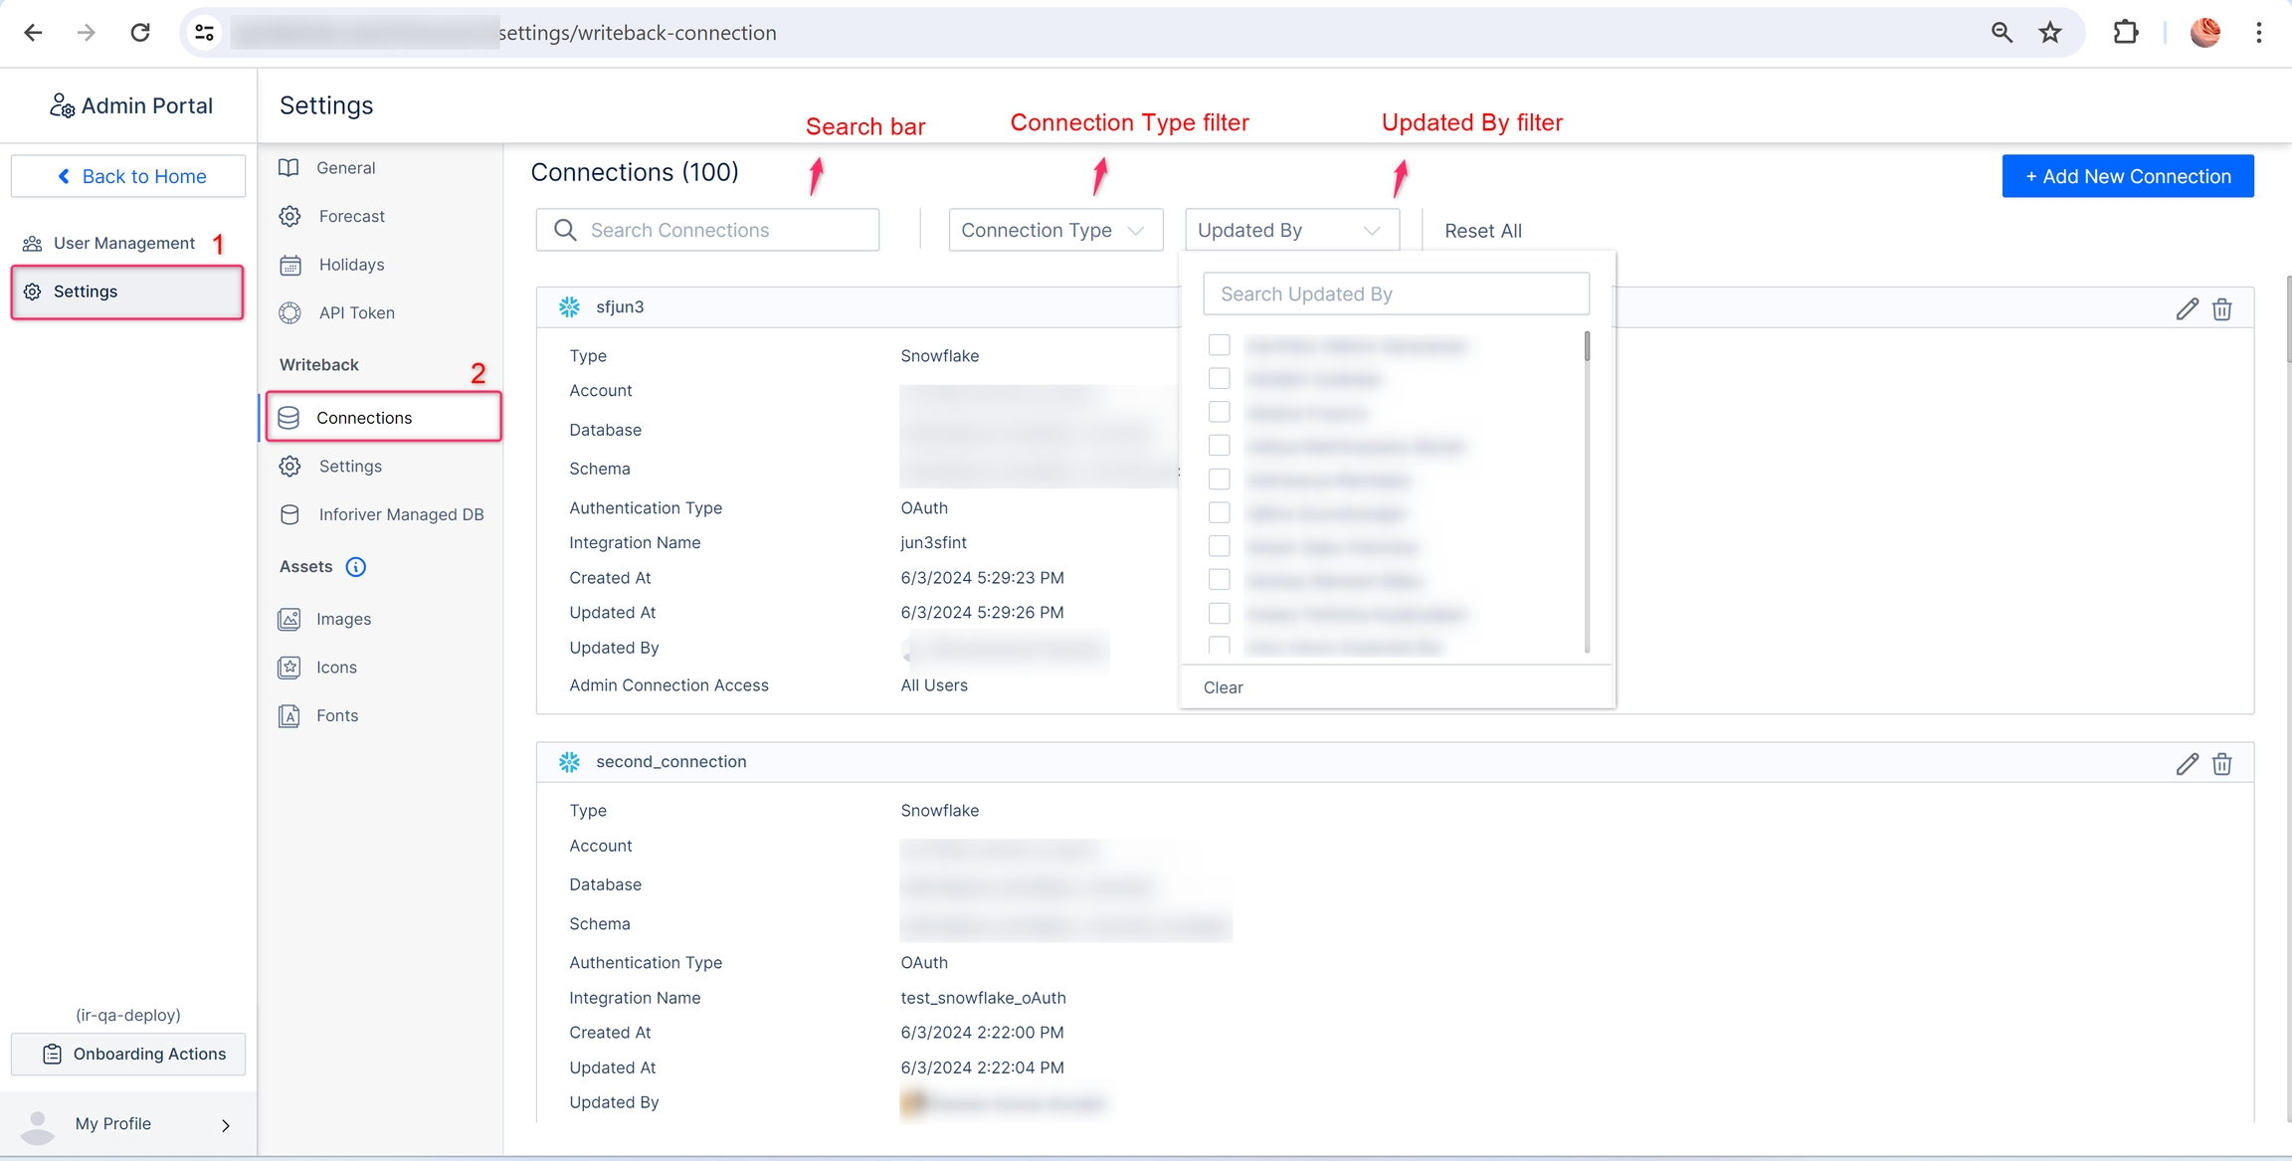Collapse the Updated By filter dropdown
The width and height of the screenshot is (2292, 1161).
[x=1291, y=230]
